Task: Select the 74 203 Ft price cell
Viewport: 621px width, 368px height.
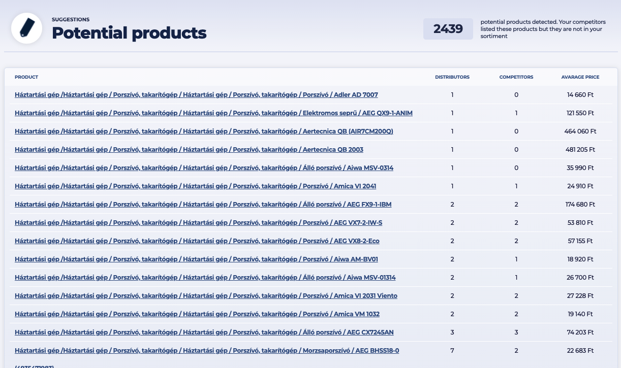Action: point(580,332)
